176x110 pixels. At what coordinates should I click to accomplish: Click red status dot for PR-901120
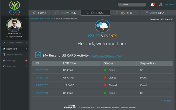click(x=105, y=85)
